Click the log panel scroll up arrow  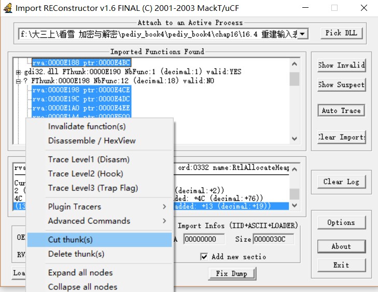pyautogui.click(x=295, y=169)
